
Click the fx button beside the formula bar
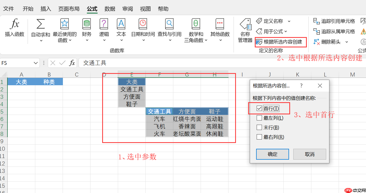pyautogui.click(x=72, y=63)
